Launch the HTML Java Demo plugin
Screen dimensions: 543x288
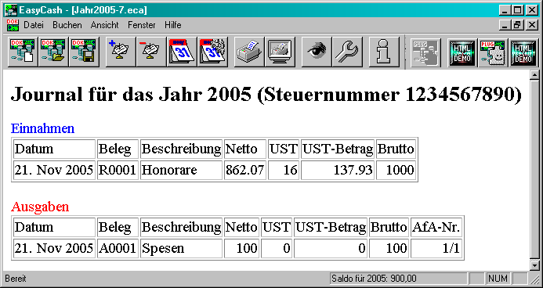tap(462, 52)
